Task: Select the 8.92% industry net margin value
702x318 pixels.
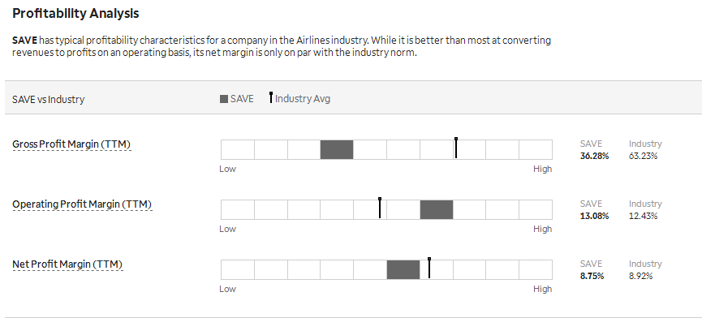Action: coord(641,276)
